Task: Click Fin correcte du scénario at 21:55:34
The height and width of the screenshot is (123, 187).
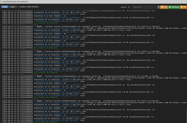Action: click(x=46, y=72)
